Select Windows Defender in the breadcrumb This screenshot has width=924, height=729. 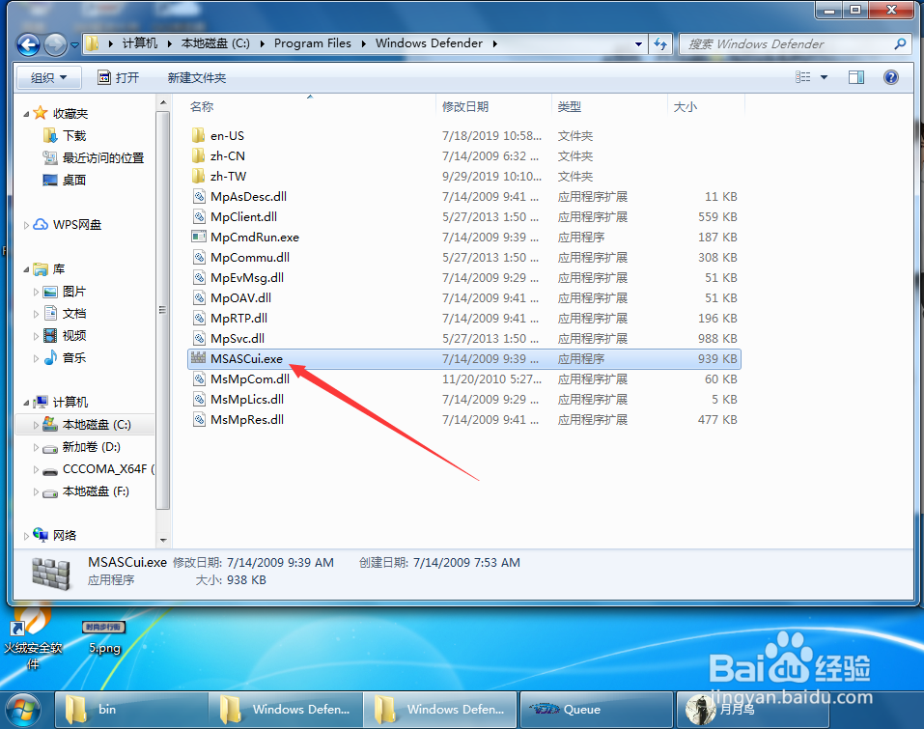coord(429,43)
